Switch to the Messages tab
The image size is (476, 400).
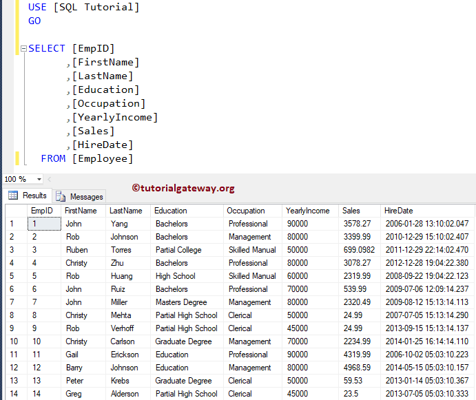click(79, 197)
